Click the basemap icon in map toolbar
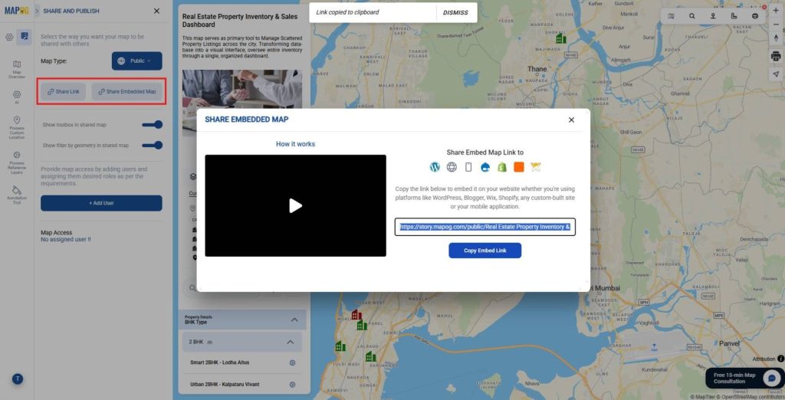785x400 pixels. [x=671, y=16]
